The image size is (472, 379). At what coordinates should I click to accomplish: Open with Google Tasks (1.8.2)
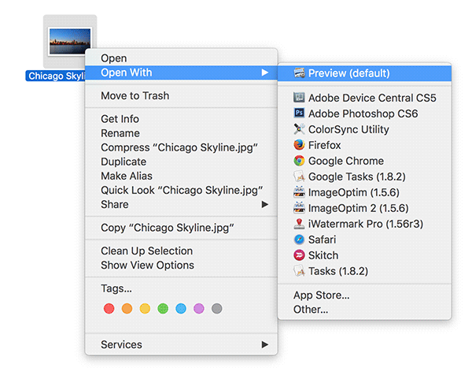click(x=364, y=176)
